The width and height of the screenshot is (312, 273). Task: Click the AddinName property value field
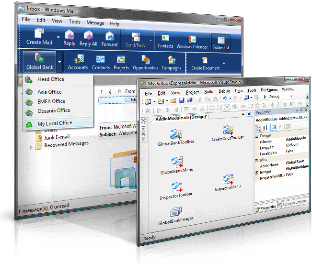coord(296,162)
